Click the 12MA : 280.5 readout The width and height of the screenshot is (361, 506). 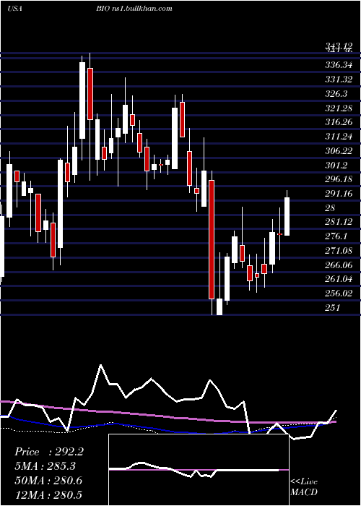48,494
